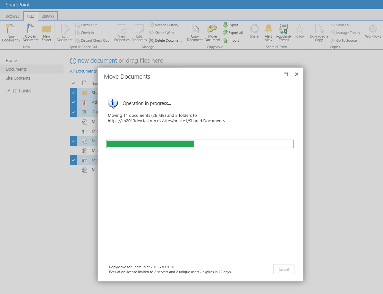Image resolution: width=383 pixels, height=294 pixels.
Task: Open Edit Properties from the ribbon
Action: 139,33
